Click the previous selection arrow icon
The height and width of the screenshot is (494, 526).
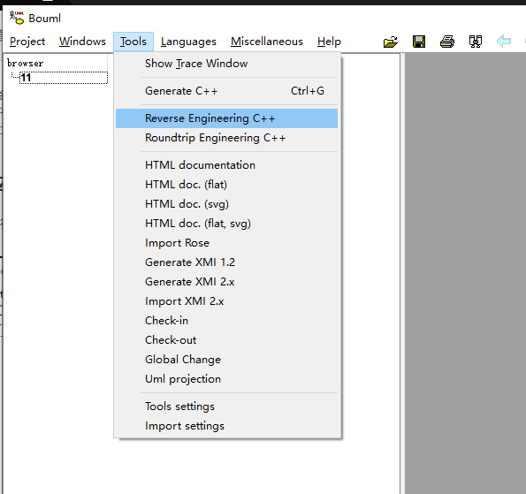[x=504, y=42]
